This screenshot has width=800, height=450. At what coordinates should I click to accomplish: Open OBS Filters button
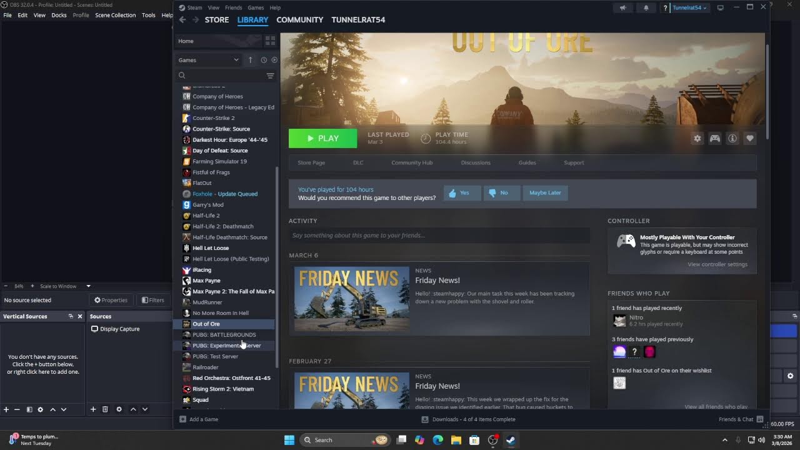tap(152, 300)
